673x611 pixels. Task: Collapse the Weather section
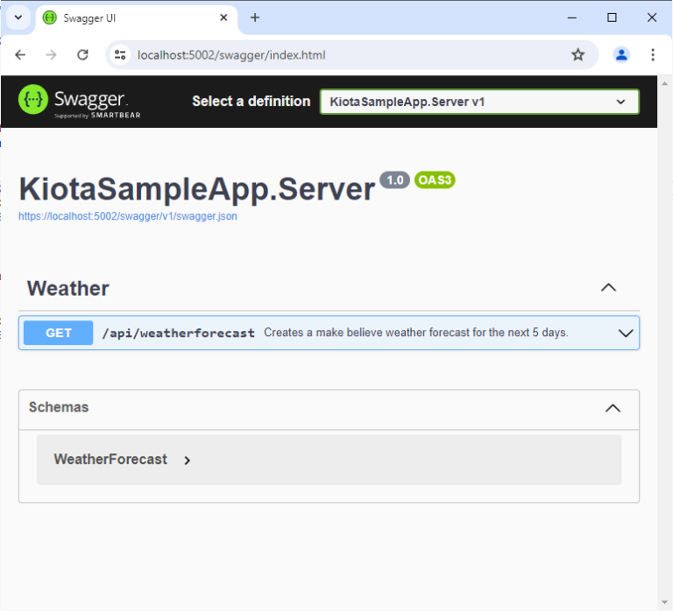tap(608, 288)
